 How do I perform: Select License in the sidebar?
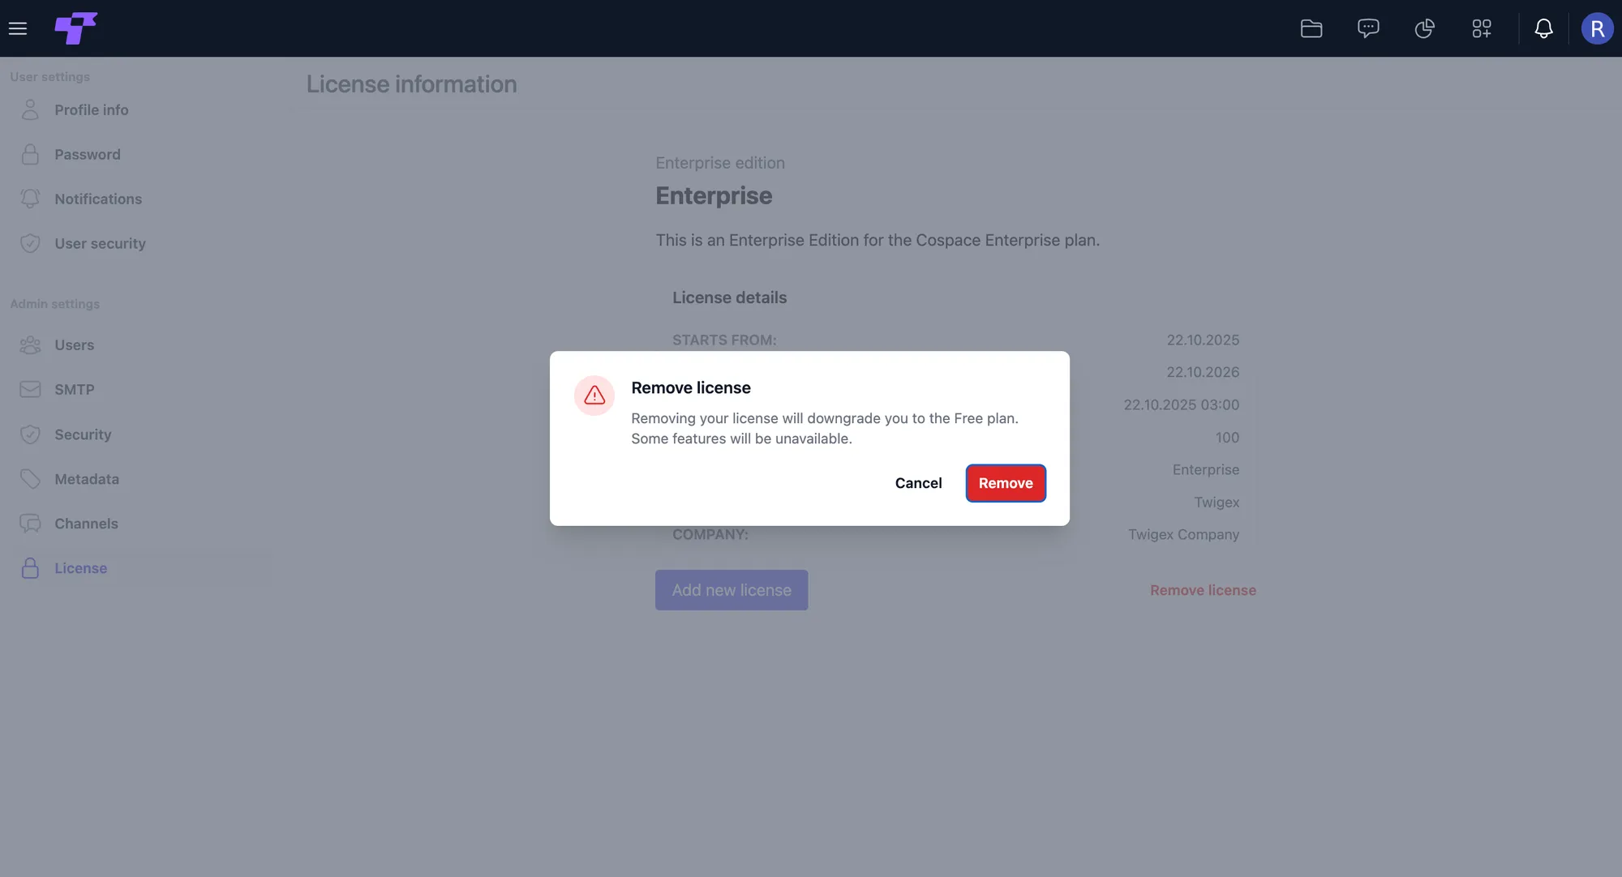pos(80,568)
